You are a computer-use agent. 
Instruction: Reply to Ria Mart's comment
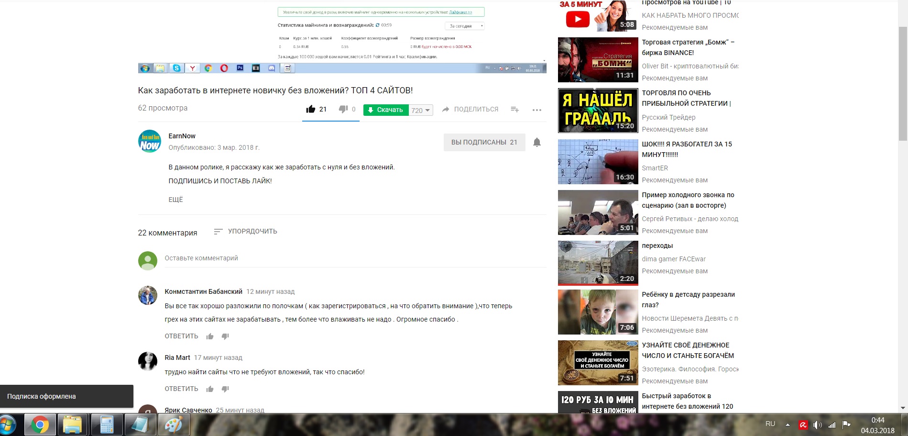coord(181,389)
